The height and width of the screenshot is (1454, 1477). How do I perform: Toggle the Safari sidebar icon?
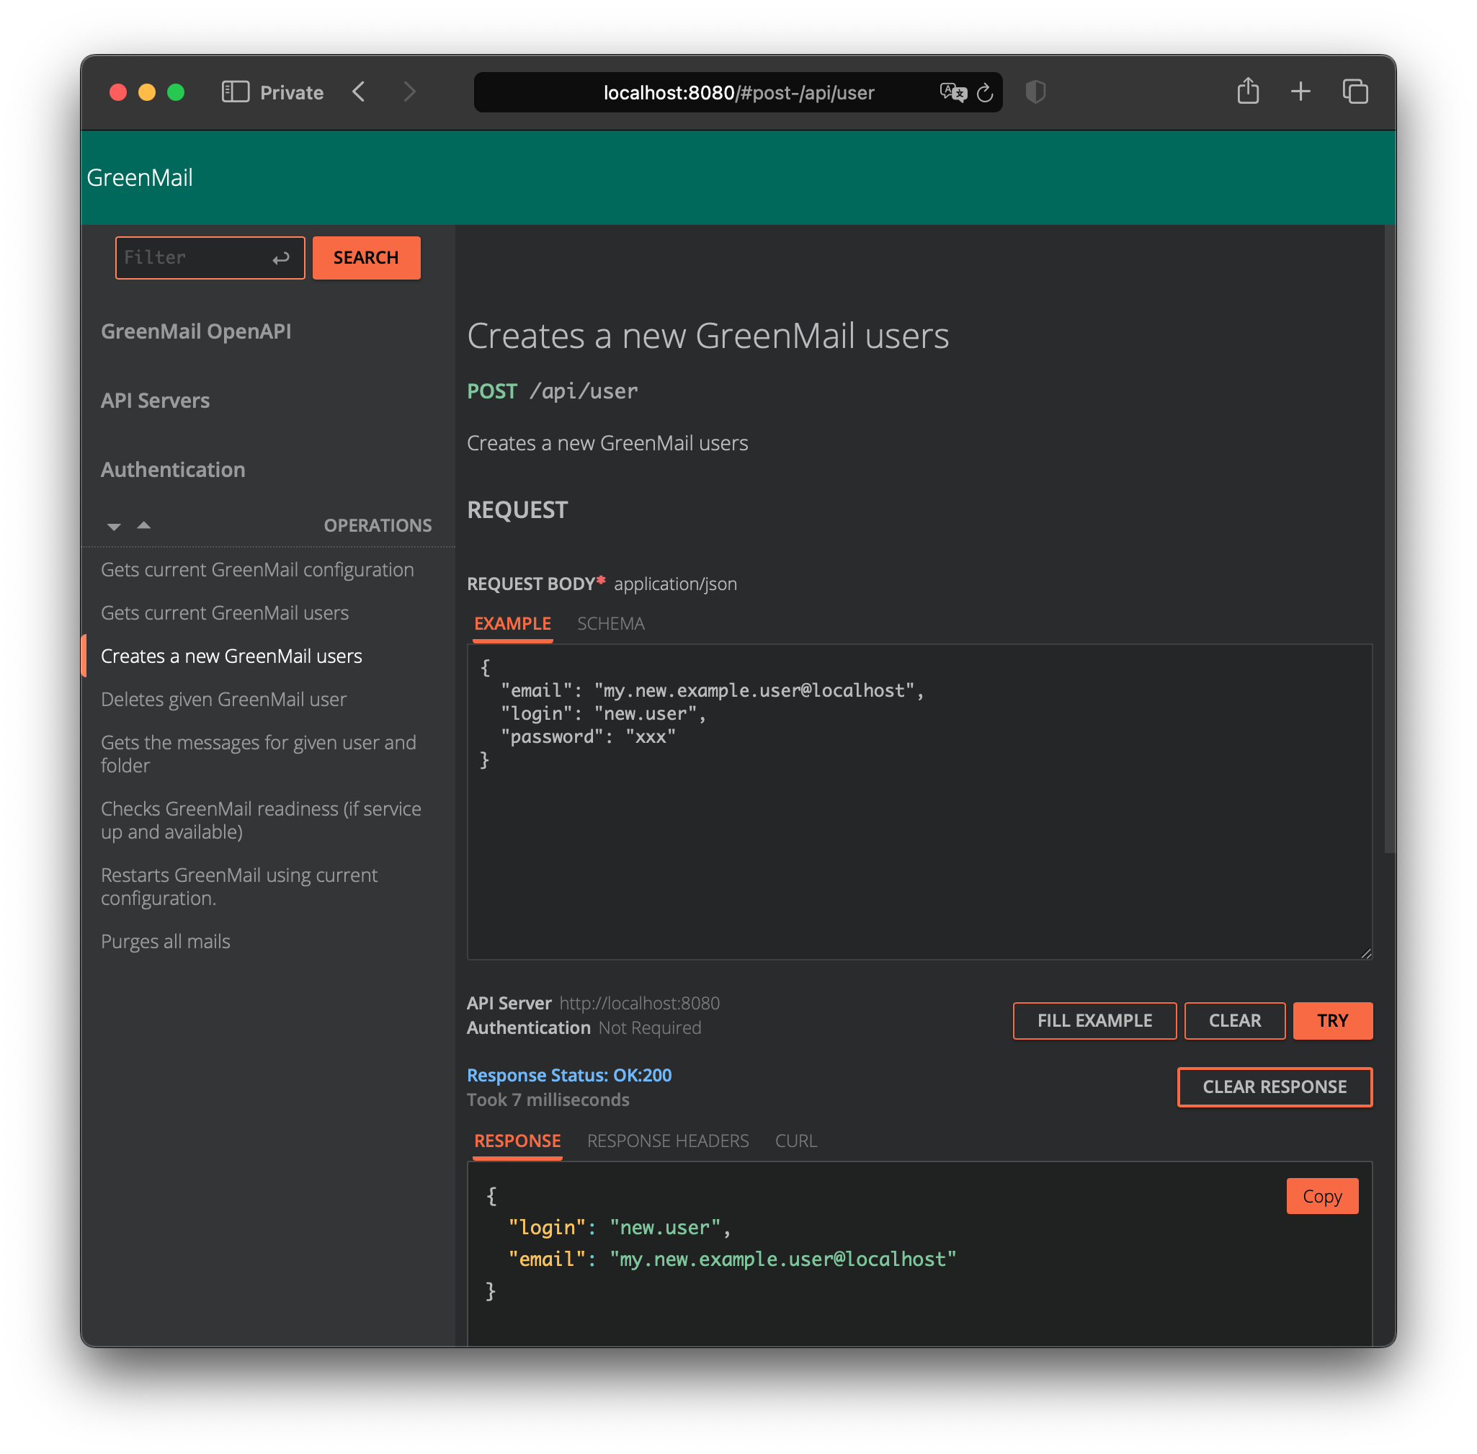tap(235, 92)
